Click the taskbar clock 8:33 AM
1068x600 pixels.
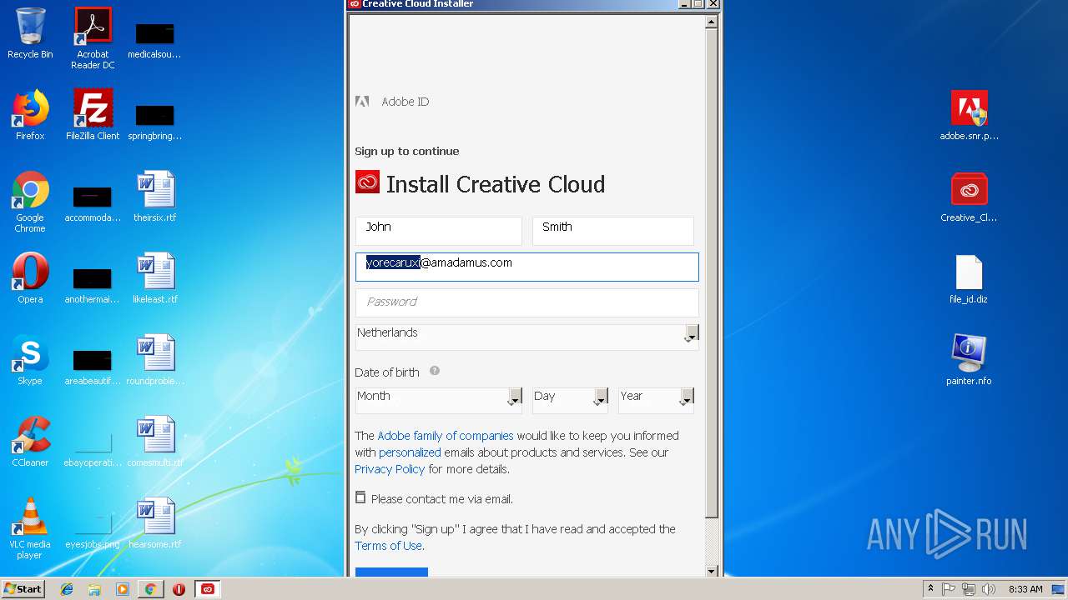coord(1025,589)
